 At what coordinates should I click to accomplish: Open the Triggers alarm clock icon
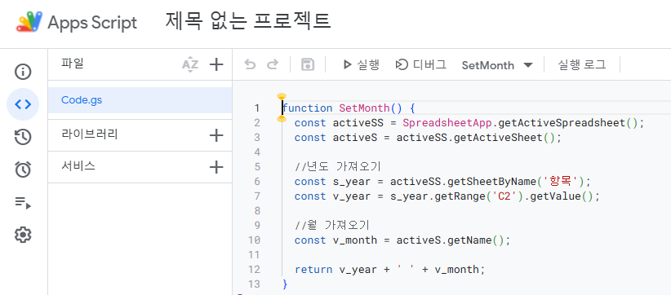(x=23, y=170)
